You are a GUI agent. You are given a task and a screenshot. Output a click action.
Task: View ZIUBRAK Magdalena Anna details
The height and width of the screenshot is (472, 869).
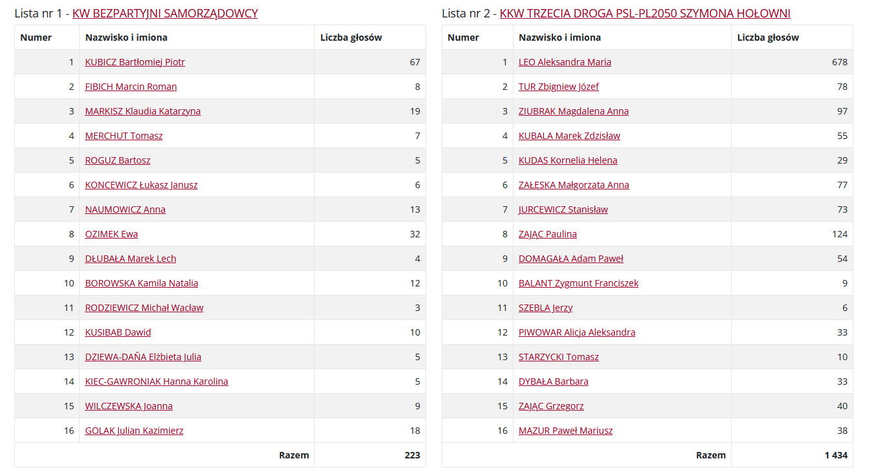[x=573, y=111]
